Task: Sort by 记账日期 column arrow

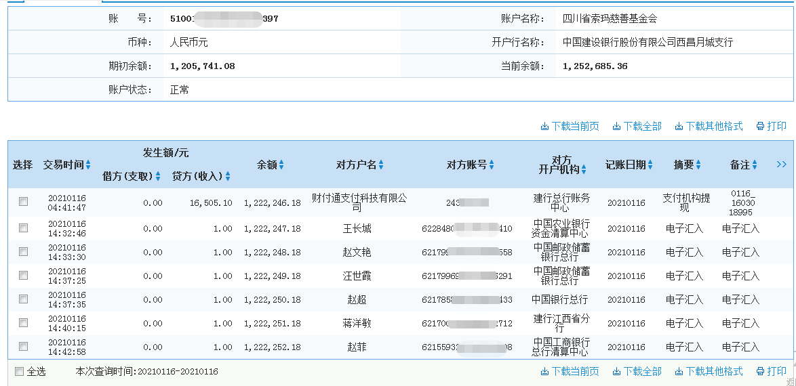Action: (650, 165)
